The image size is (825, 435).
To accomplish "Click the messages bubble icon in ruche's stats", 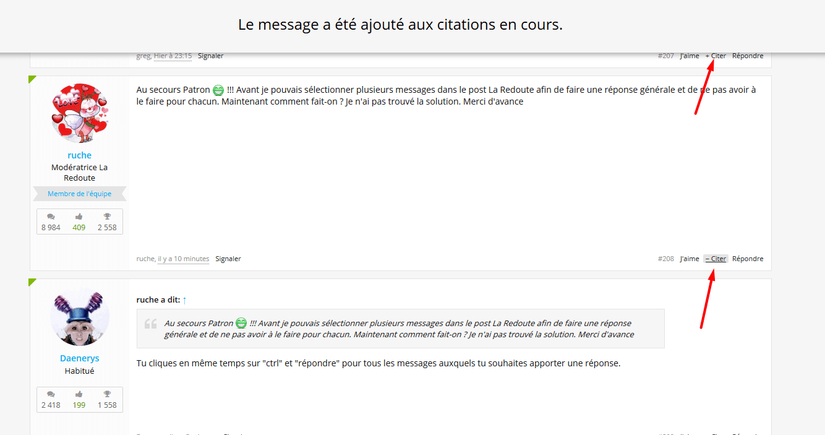I will pos(51,217).
